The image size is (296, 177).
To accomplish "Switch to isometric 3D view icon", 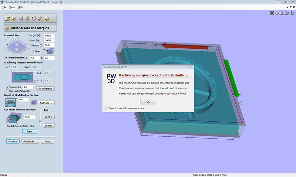I will pyautogui.click(x=277, y=13).
